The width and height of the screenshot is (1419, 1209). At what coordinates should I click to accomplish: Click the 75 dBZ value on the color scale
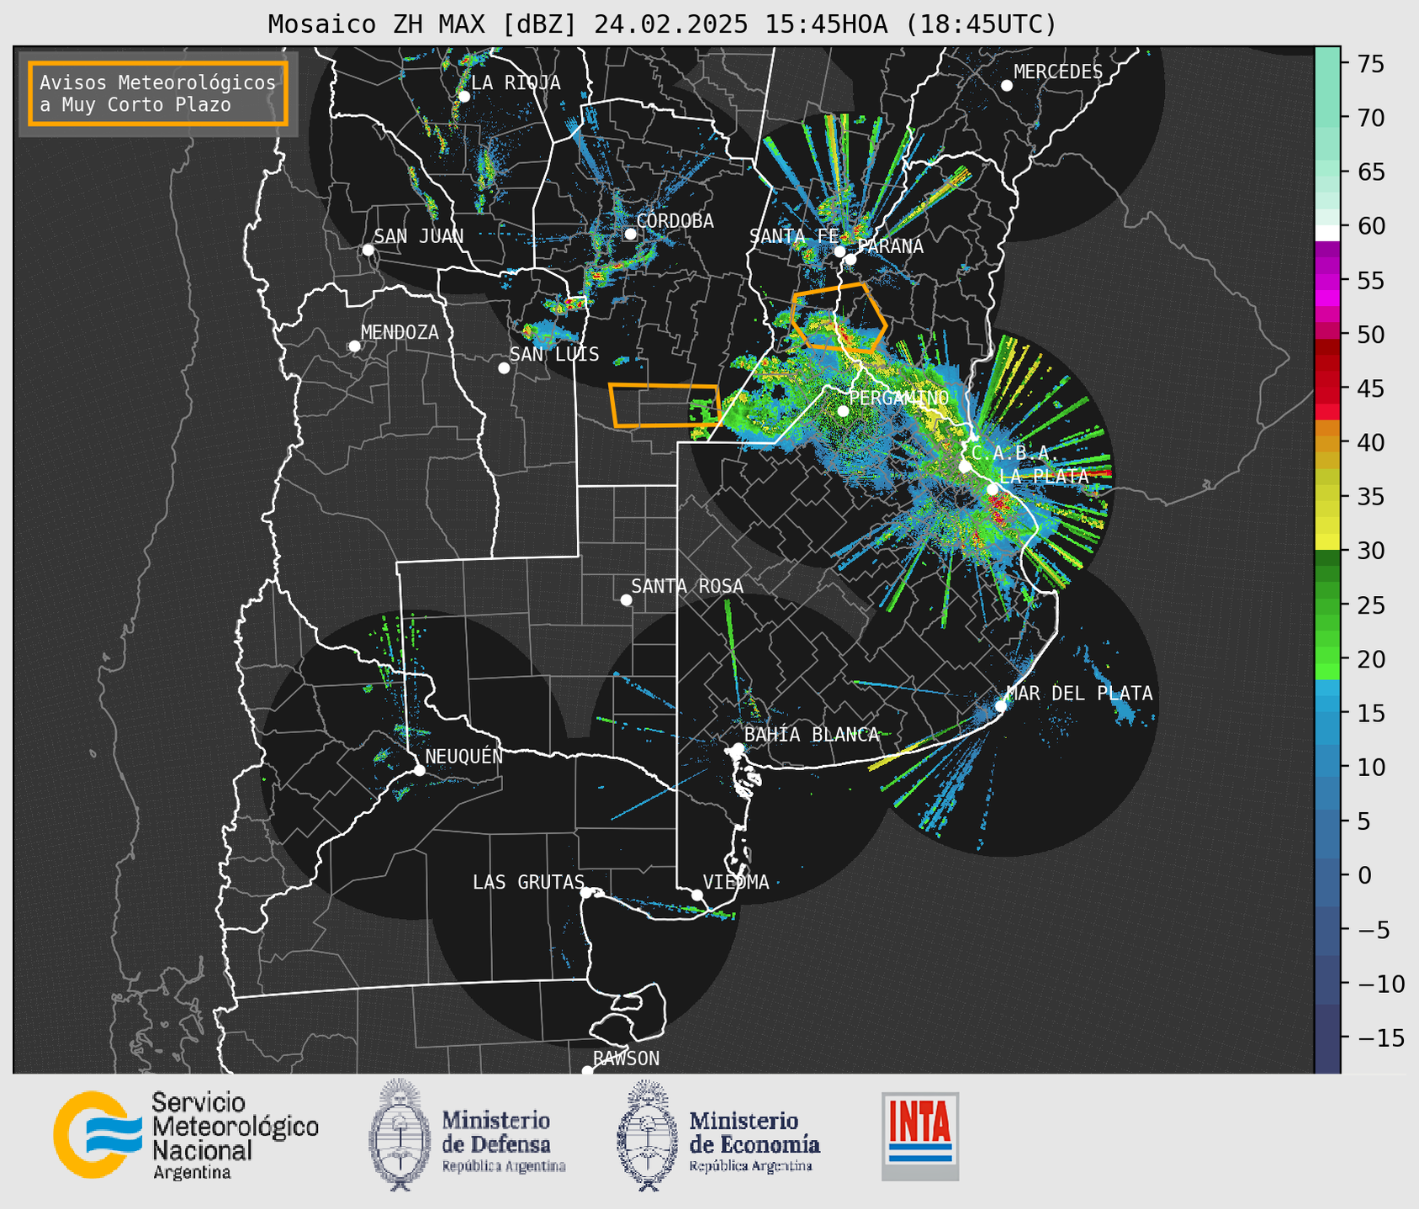(x=1371, y=64)
